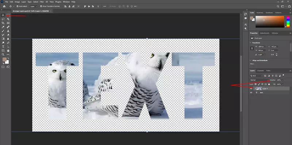This screenshot has height=145, width=292.
Task: Hide the text layer with its eye icon
Action: (x=251, y=93)
